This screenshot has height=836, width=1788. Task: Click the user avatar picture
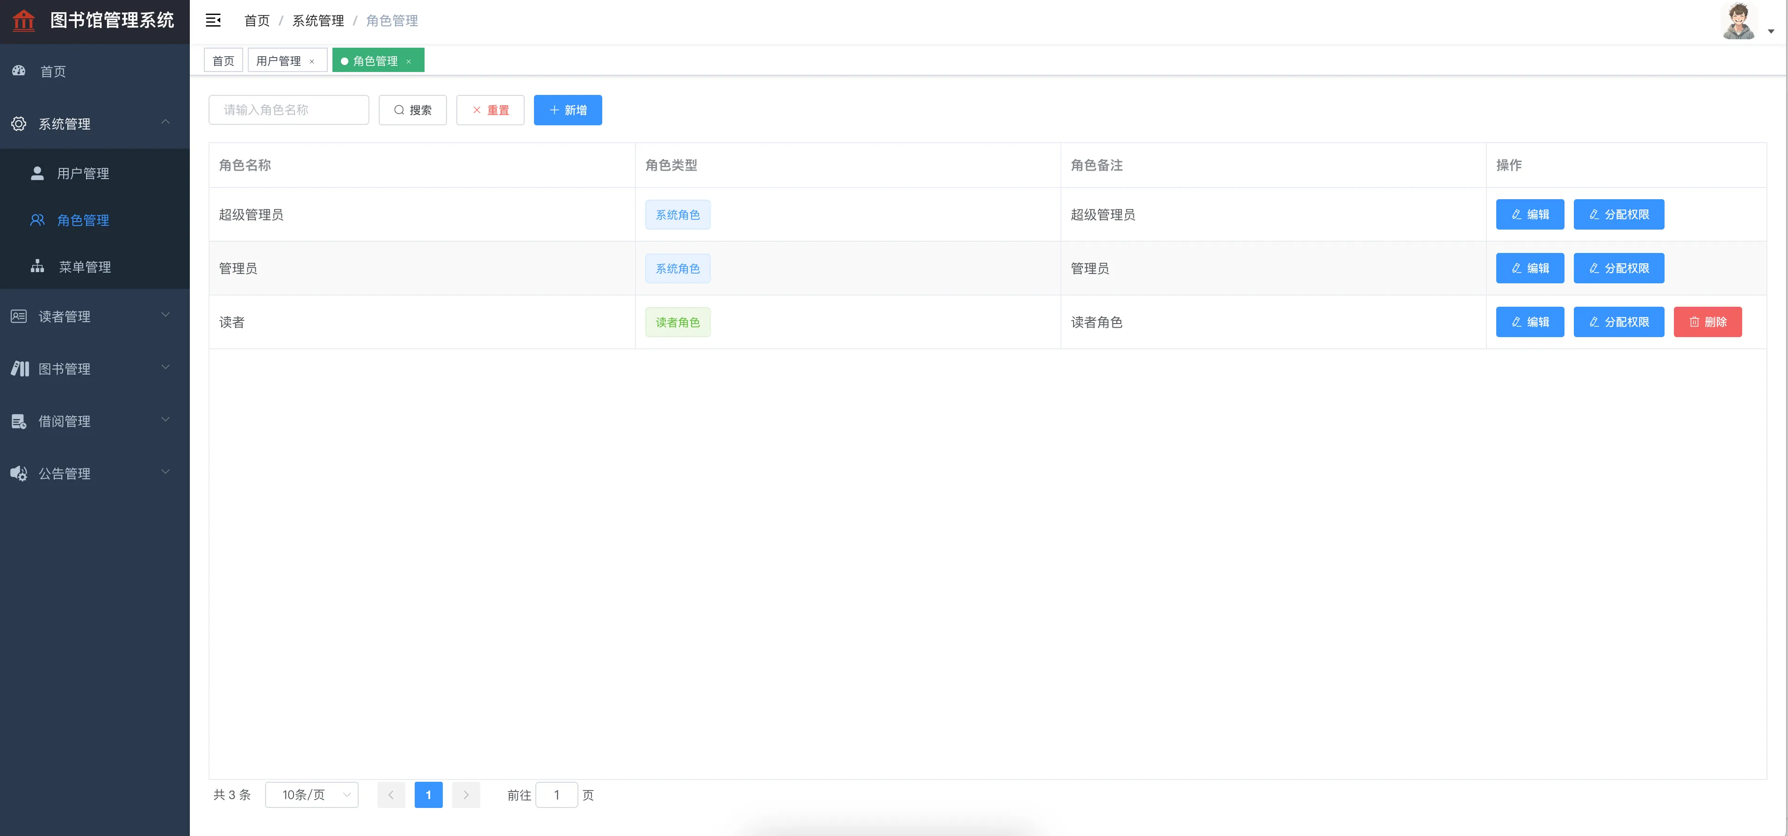[1739, 21]
